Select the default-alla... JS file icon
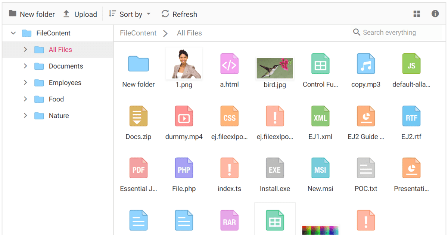The width and height of the screenshot is (448, 235). [x=411, y=64]
